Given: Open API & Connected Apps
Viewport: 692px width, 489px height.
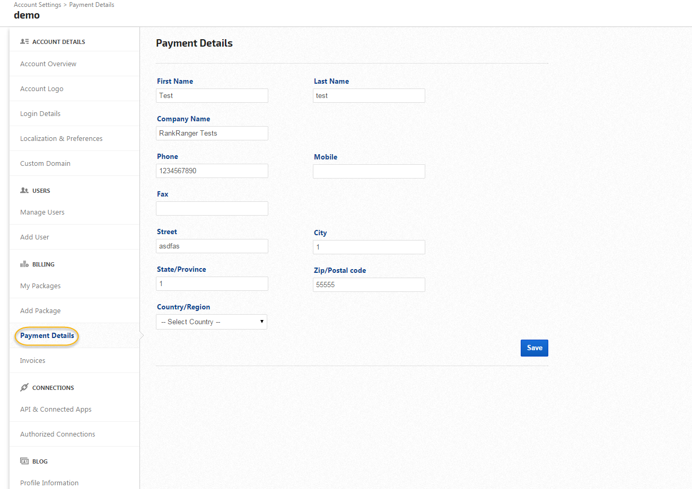Looking at the screenshot, I should tap(56, 409).
